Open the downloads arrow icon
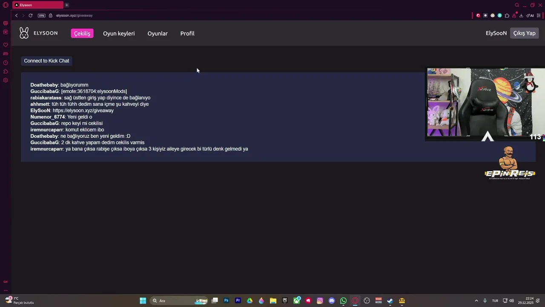The width and height of the screenshot is (545, 307). [521, 15]
